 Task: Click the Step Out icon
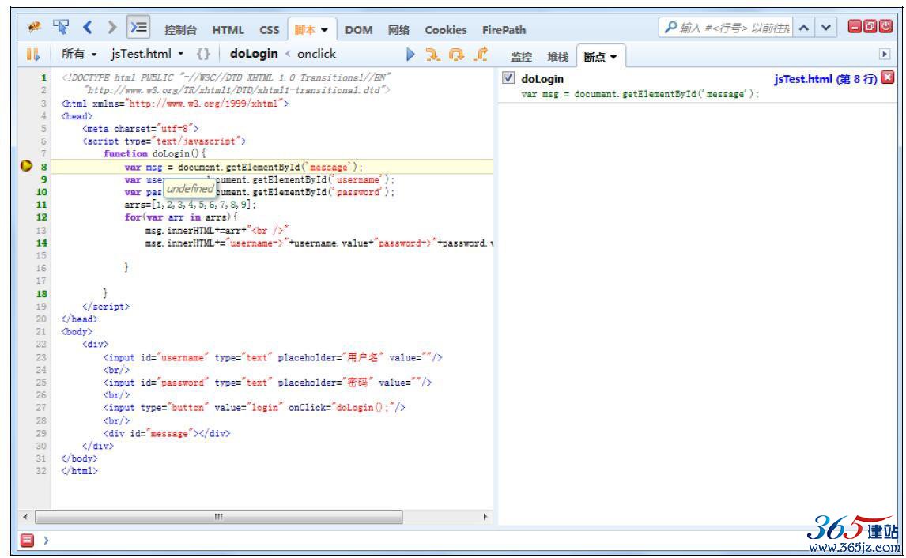(481, 55)
